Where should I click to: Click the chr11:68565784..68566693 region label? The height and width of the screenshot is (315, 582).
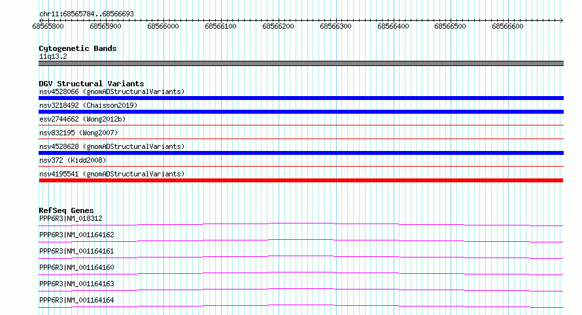click(86, 14)
